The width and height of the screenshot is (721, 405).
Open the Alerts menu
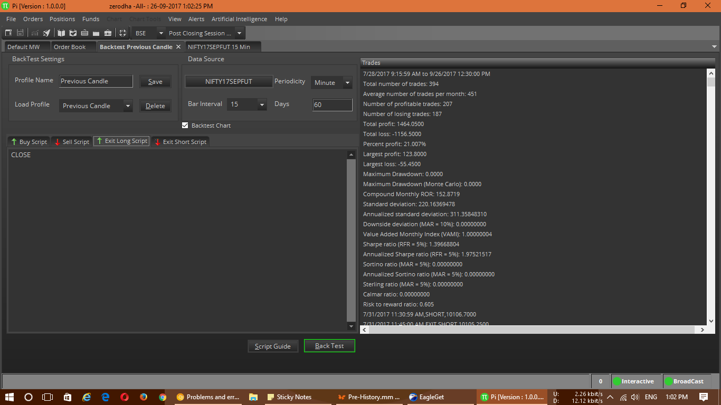[196, 19]
